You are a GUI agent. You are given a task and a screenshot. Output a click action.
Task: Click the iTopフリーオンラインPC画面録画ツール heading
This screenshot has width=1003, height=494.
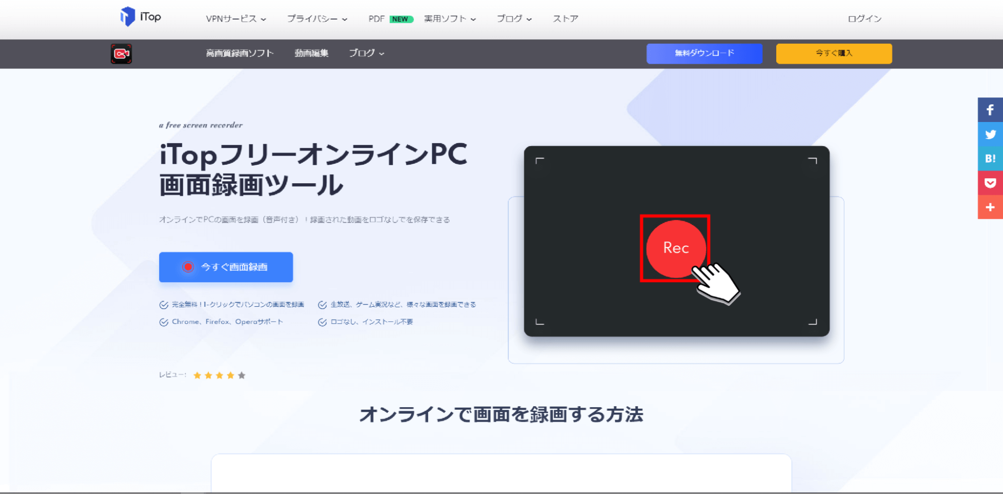[x=314, y=170]
